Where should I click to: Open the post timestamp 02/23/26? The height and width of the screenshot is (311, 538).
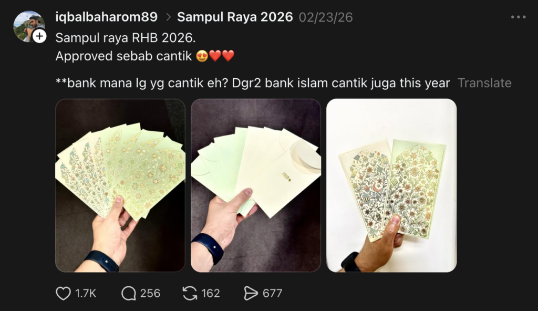pyautogui.click(x=326, y=17)
